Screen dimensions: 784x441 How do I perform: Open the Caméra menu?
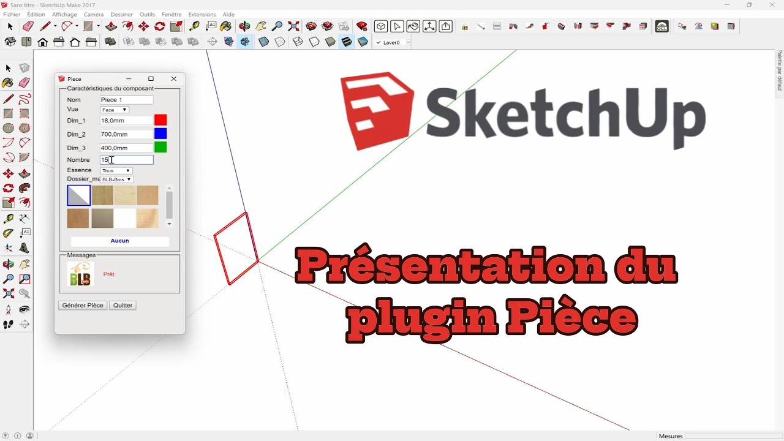click(x=94, y=14)
